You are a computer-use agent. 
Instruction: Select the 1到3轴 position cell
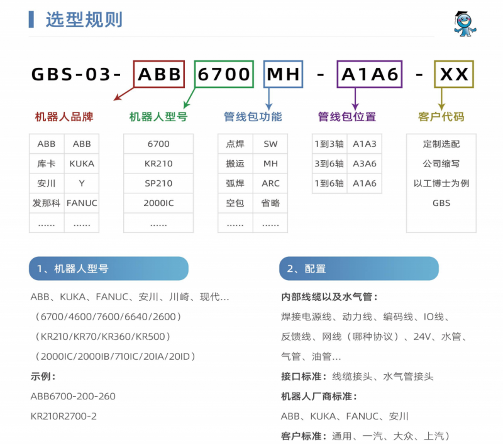[x=329, y=144]
